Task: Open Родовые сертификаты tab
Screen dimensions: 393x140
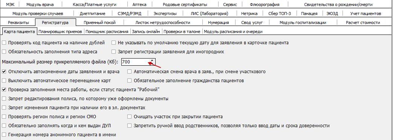Action: coord(185,5)
